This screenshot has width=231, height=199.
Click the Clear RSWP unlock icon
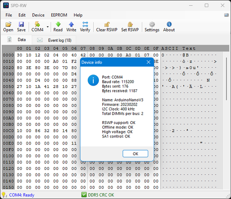(107, 24)
